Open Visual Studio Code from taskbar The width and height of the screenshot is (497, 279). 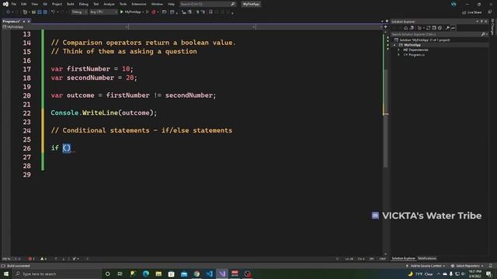tap(210, 274)
